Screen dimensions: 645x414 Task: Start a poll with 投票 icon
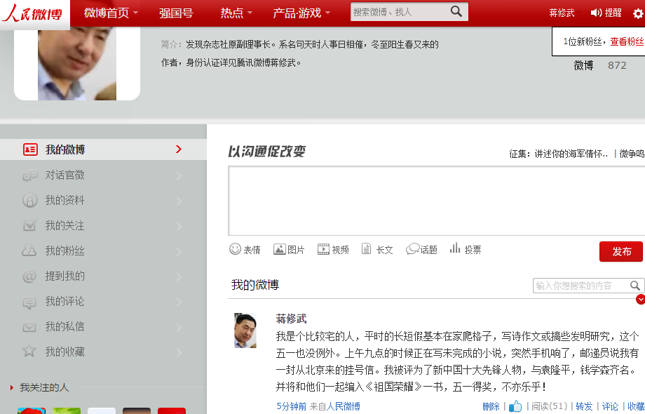coord(455,248)
